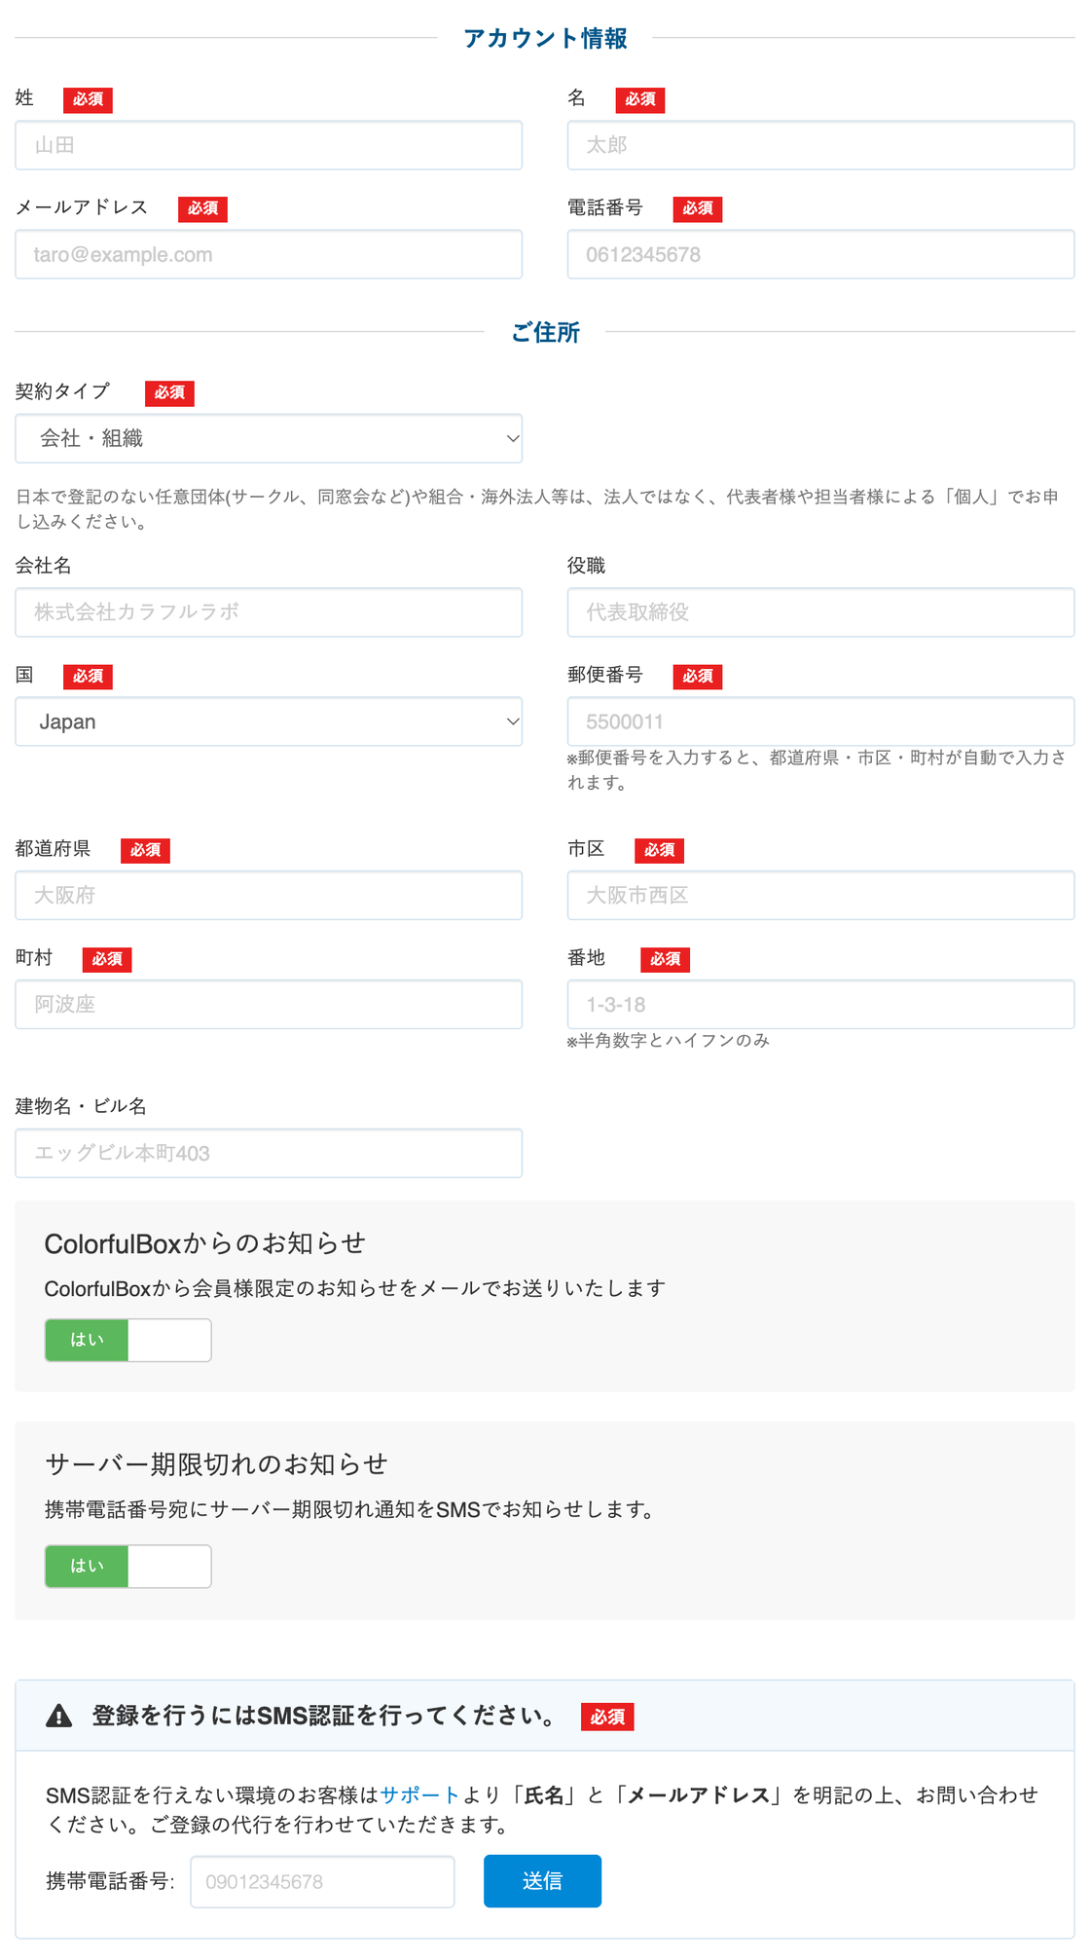Click the 郵便番号 input field

820,721
